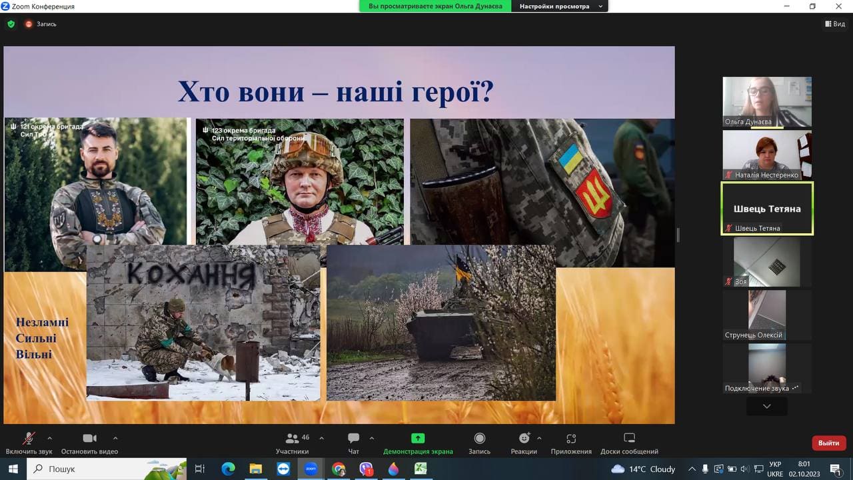Open the Реакции reactions menu

[524, 443]
